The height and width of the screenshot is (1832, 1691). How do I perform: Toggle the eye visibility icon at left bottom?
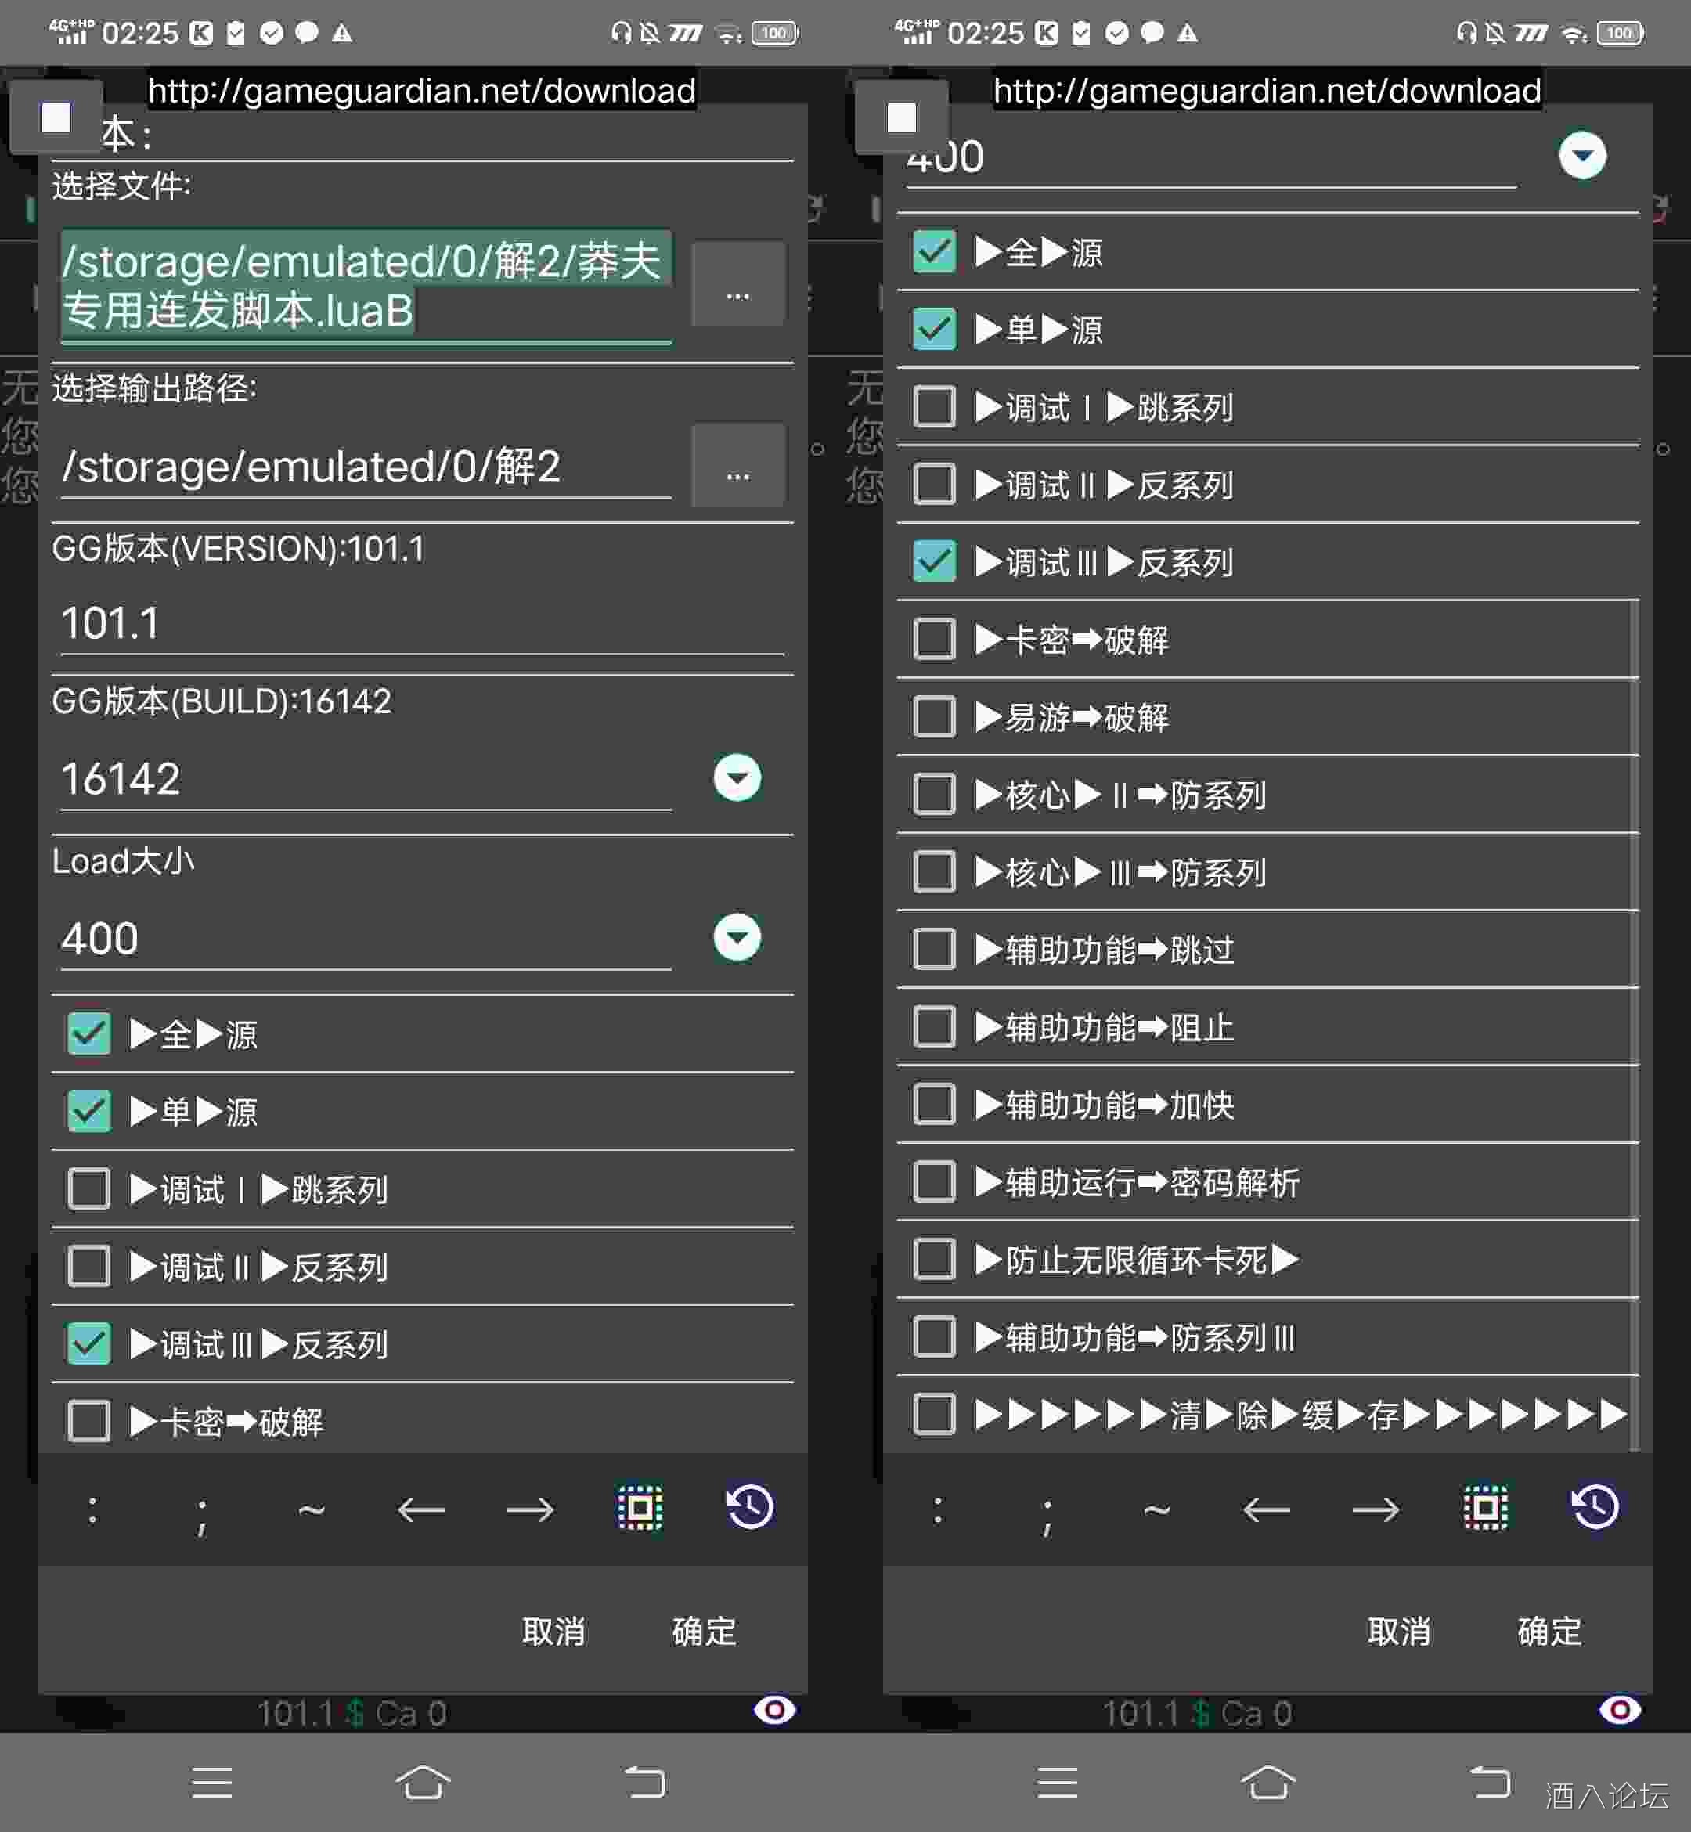(x=774, y=1709)
